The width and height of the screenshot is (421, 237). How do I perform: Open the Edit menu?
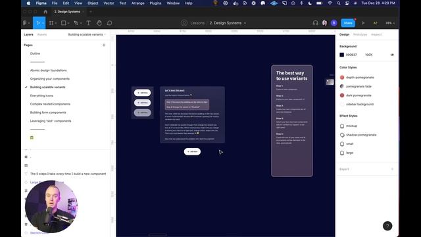pos(66,3)
